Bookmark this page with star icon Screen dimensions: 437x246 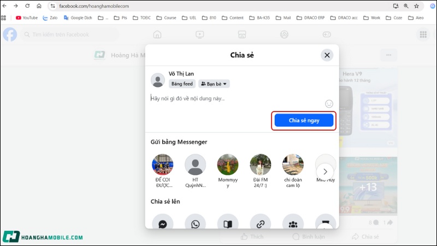pos(416,6)
